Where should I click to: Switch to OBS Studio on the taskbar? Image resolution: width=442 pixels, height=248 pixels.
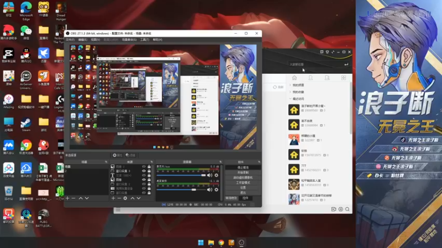tap(241, 242)
